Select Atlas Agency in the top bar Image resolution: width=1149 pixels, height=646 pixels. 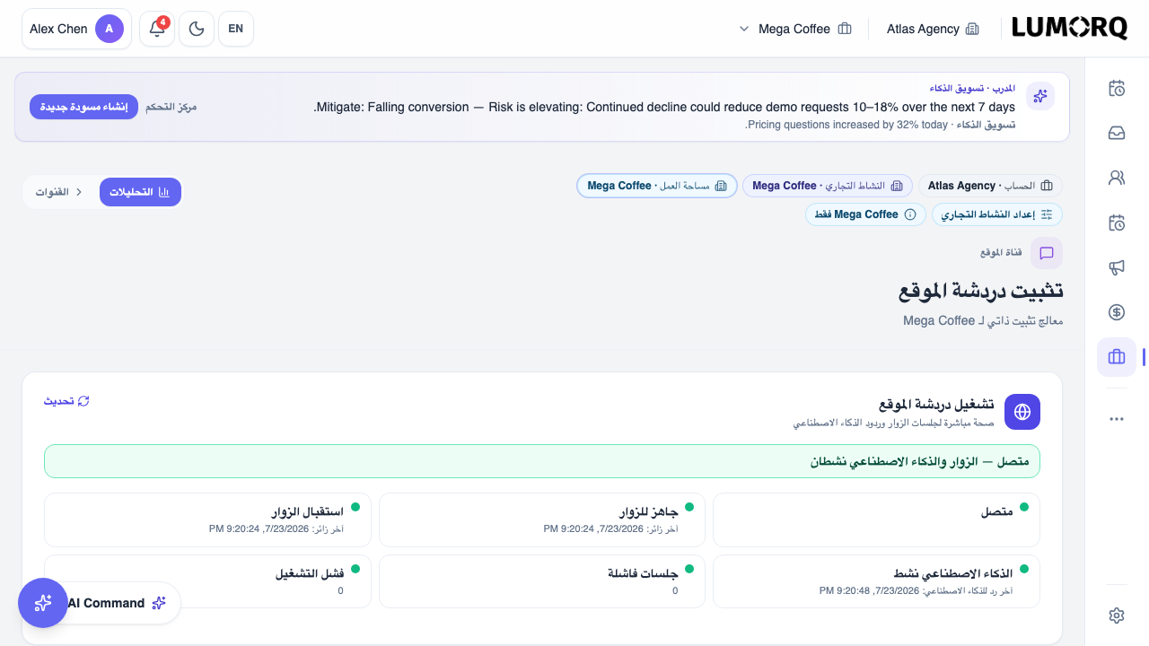point(932,29)
